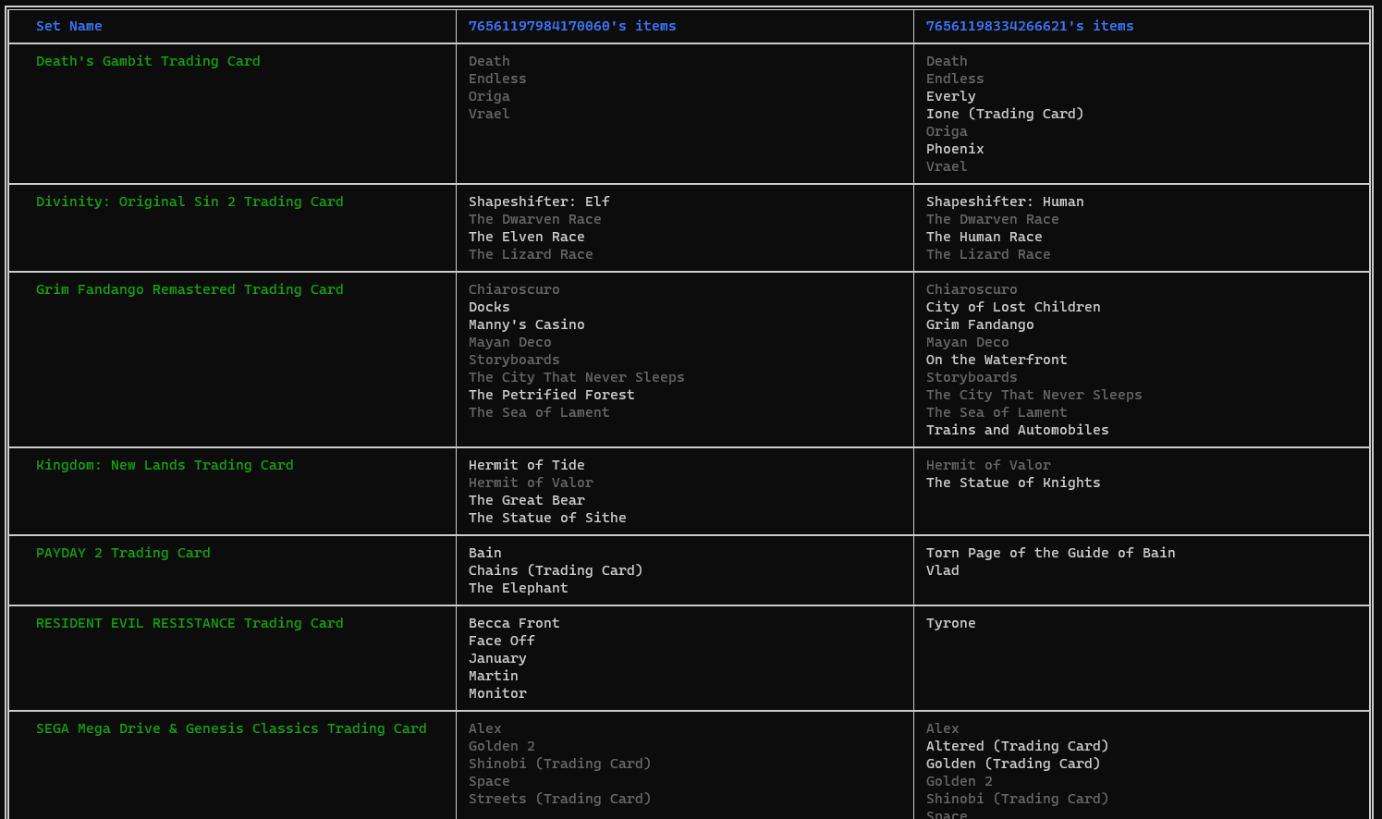Click 'The Statue of Sithe' entry

(547, 518)
